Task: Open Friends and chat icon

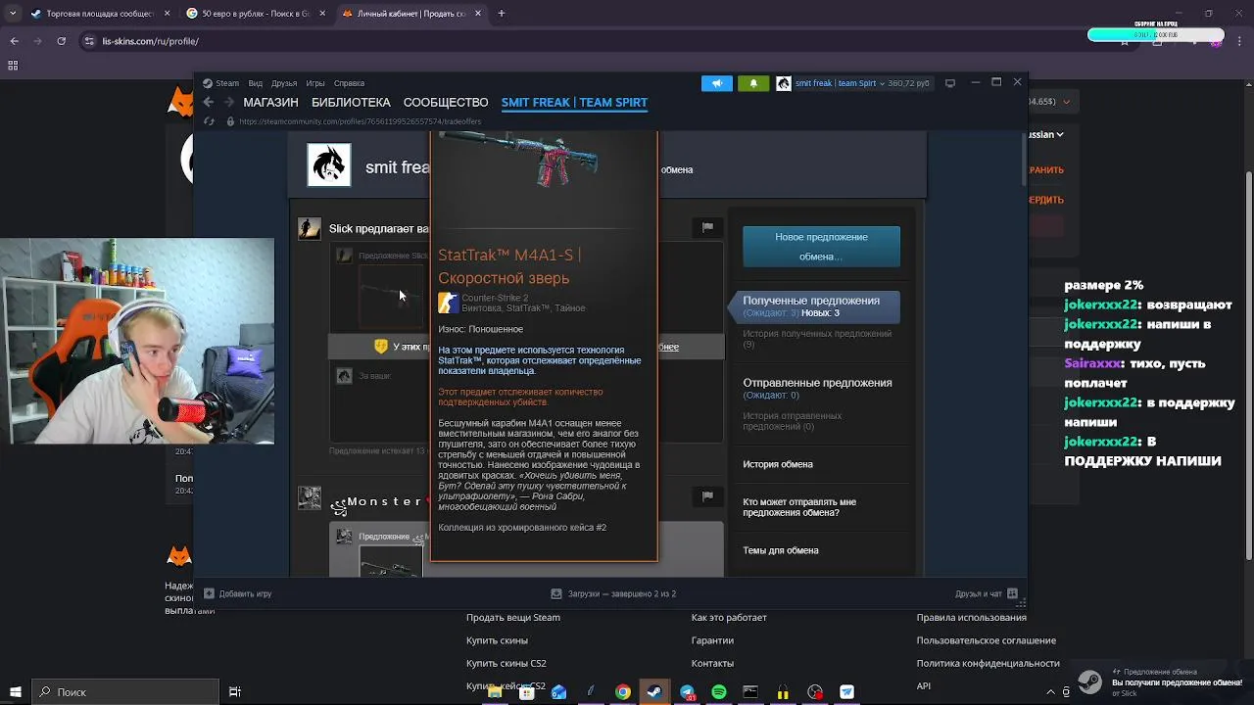Action: click(1013, 593)
